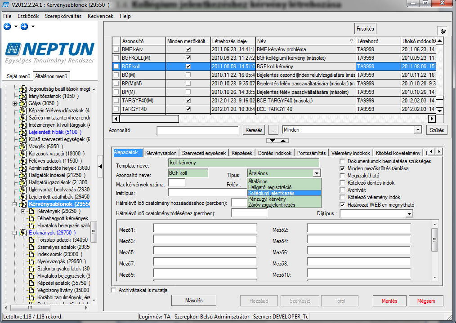This screenshot has width=456, height=323.
Task: Collapse side panel with the black left arrow
Action: click(100, 166)
